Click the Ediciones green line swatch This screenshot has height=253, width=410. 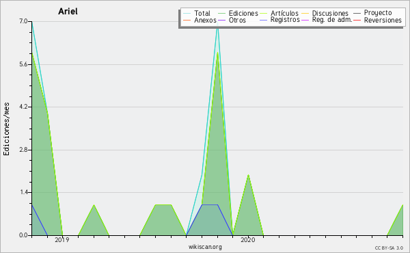[221, 14]
